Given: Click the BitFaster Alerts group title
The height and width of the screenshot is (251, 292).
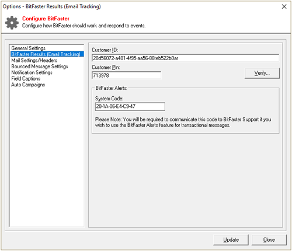Looking at the screenshot, I should tap(111, 88).
